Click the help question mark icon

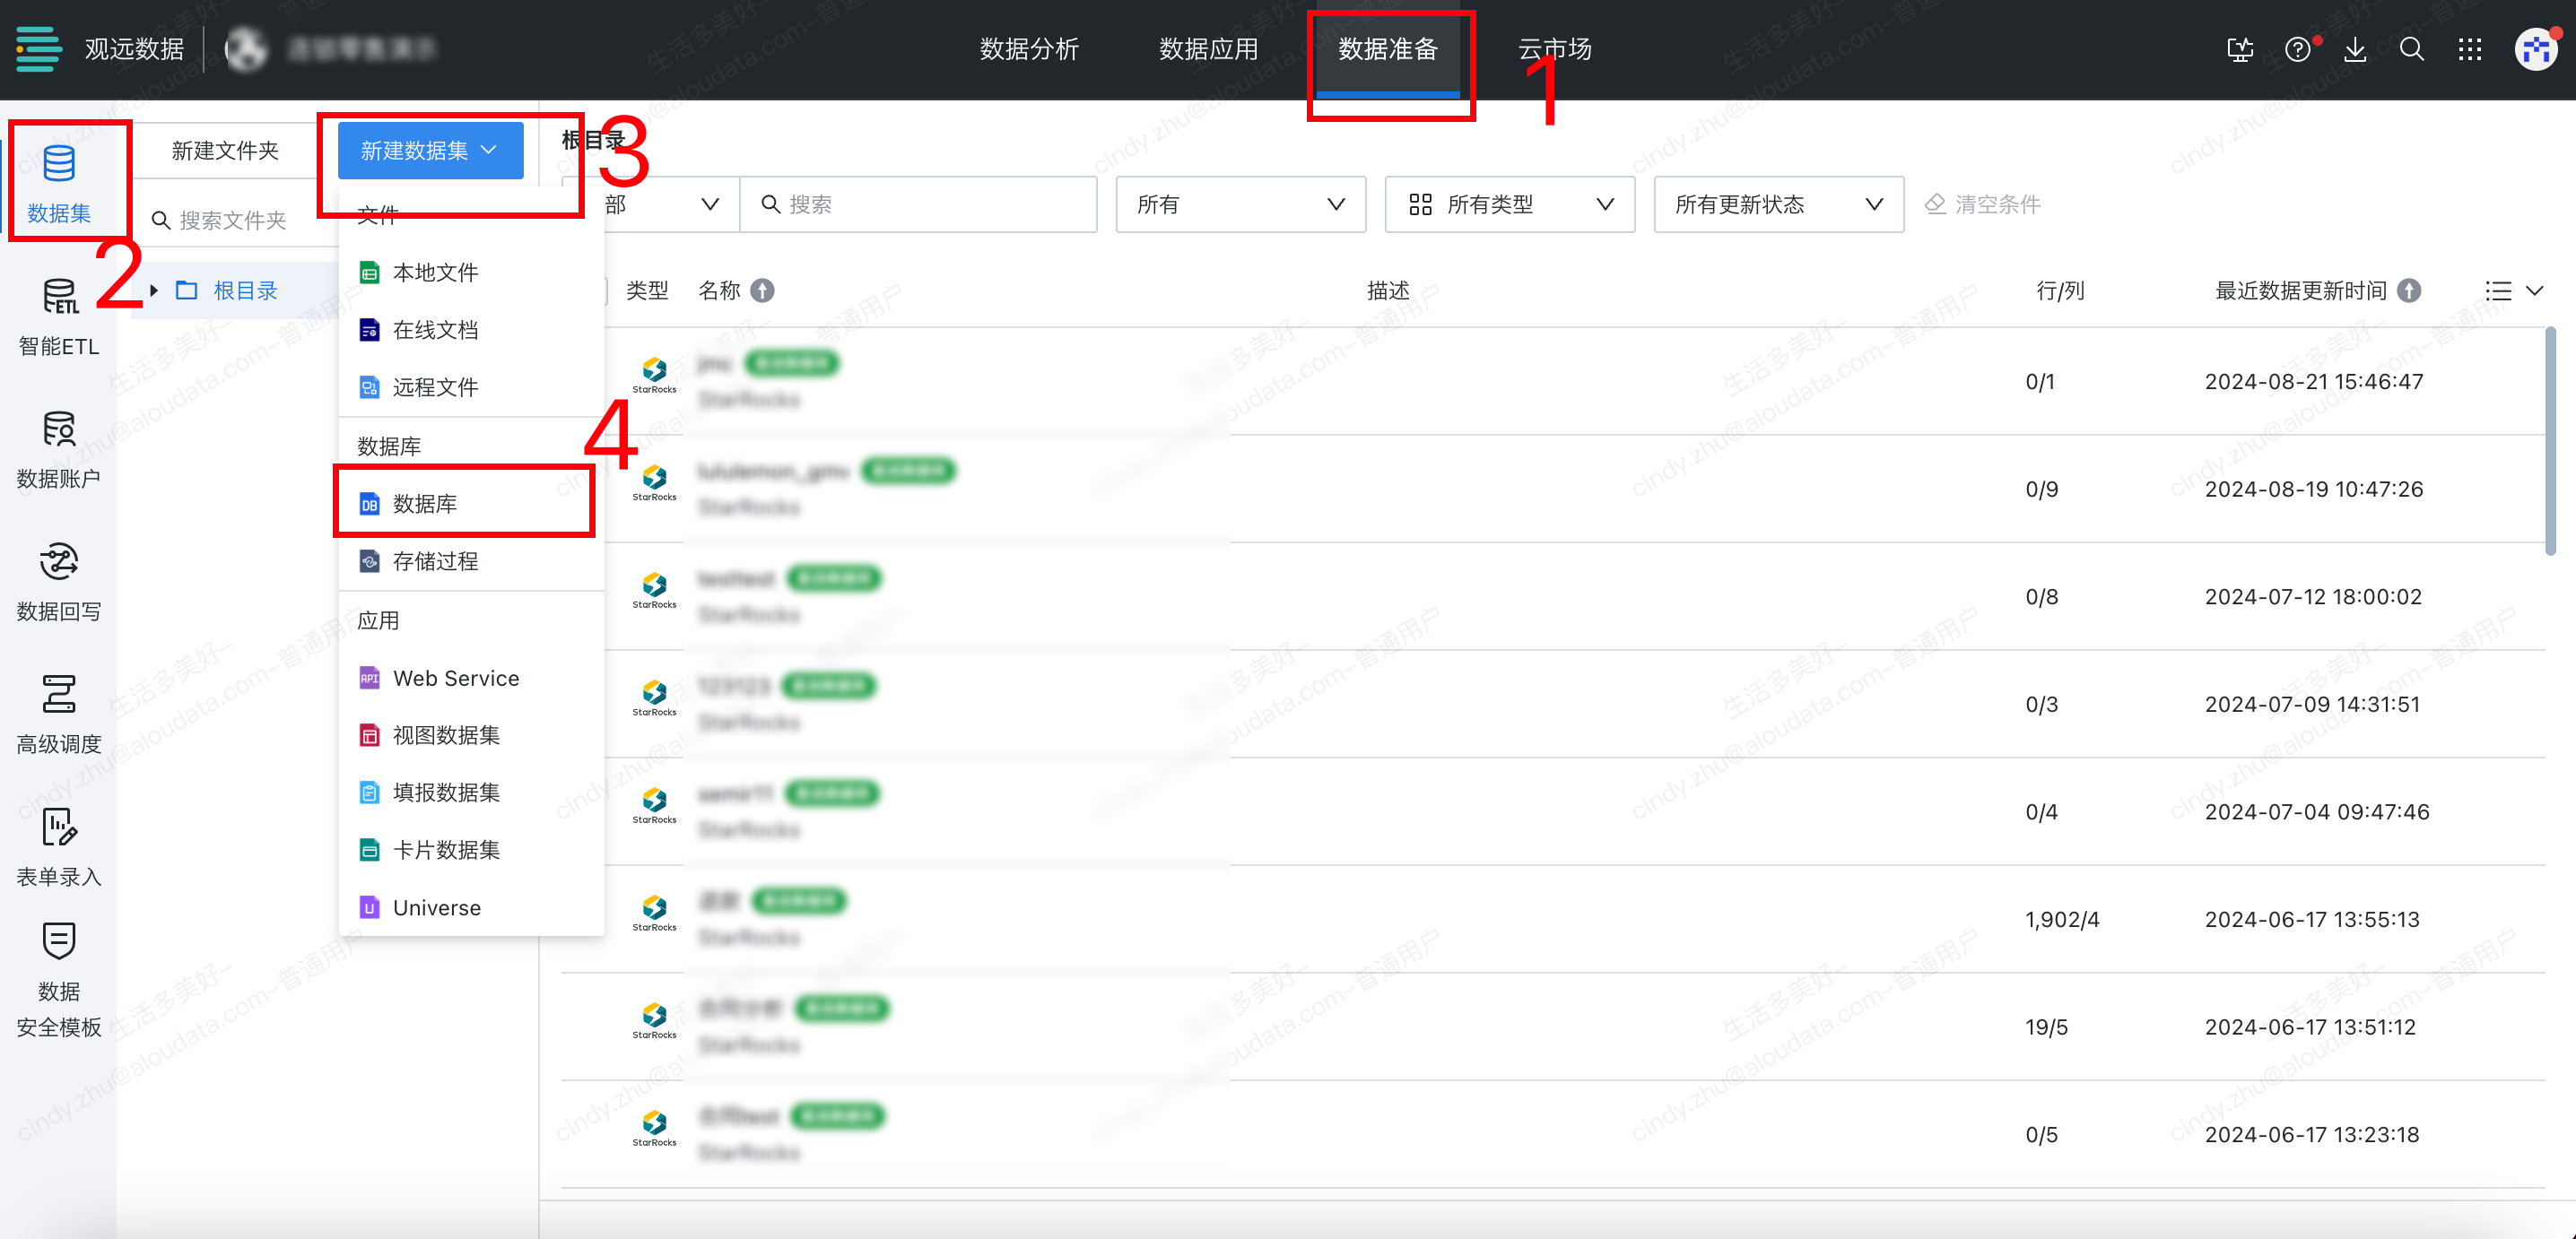coord(2297,49)
